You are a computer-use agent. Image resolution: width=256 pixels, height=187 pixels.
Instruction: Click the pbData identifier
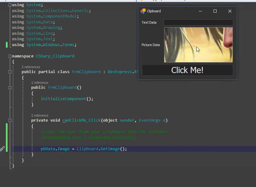48,149
